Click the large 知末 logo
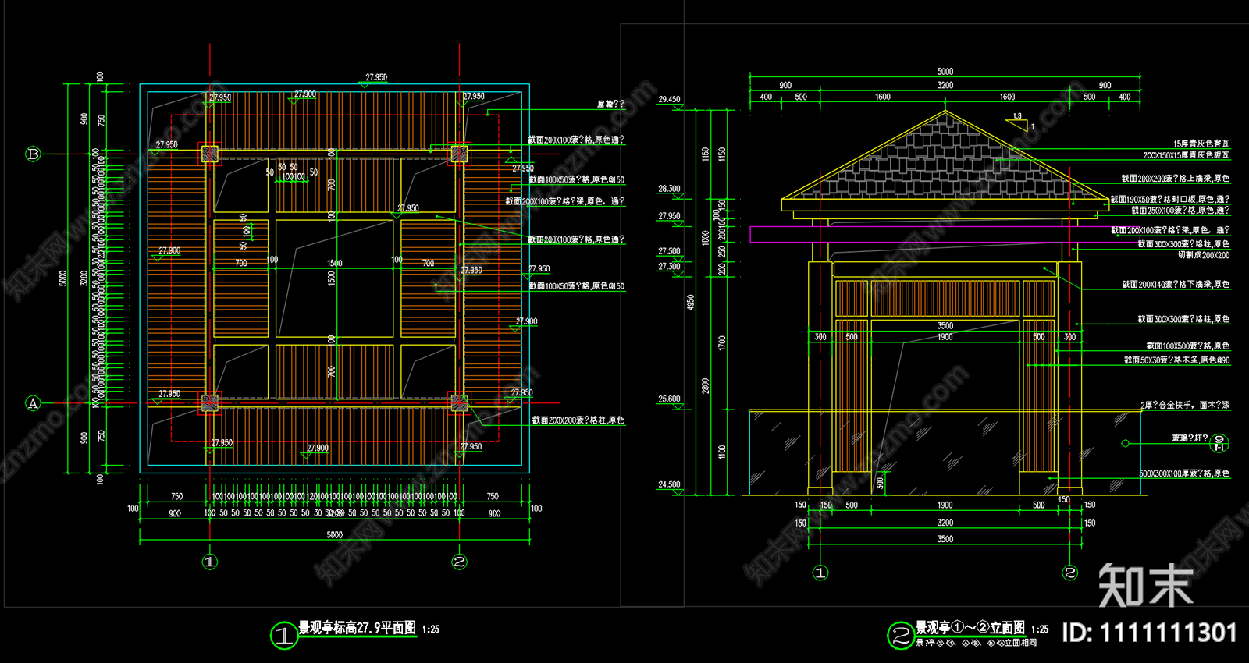Screen dimensions: 1249x663 [1146, 585]
